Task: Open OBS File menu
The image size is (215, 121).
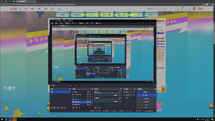Action: tap(52, 23)
